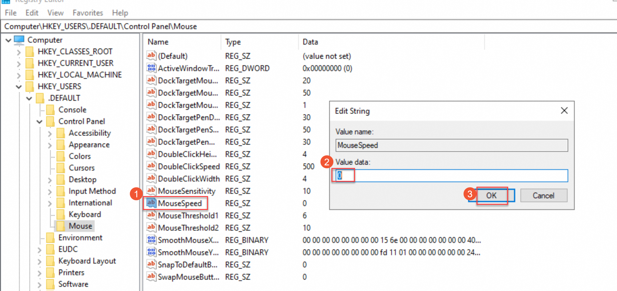The width and height of the screenshot is (617, 291).
Task: Confirm the Edit String dialog with OK
Action: (x=491, y=196)
